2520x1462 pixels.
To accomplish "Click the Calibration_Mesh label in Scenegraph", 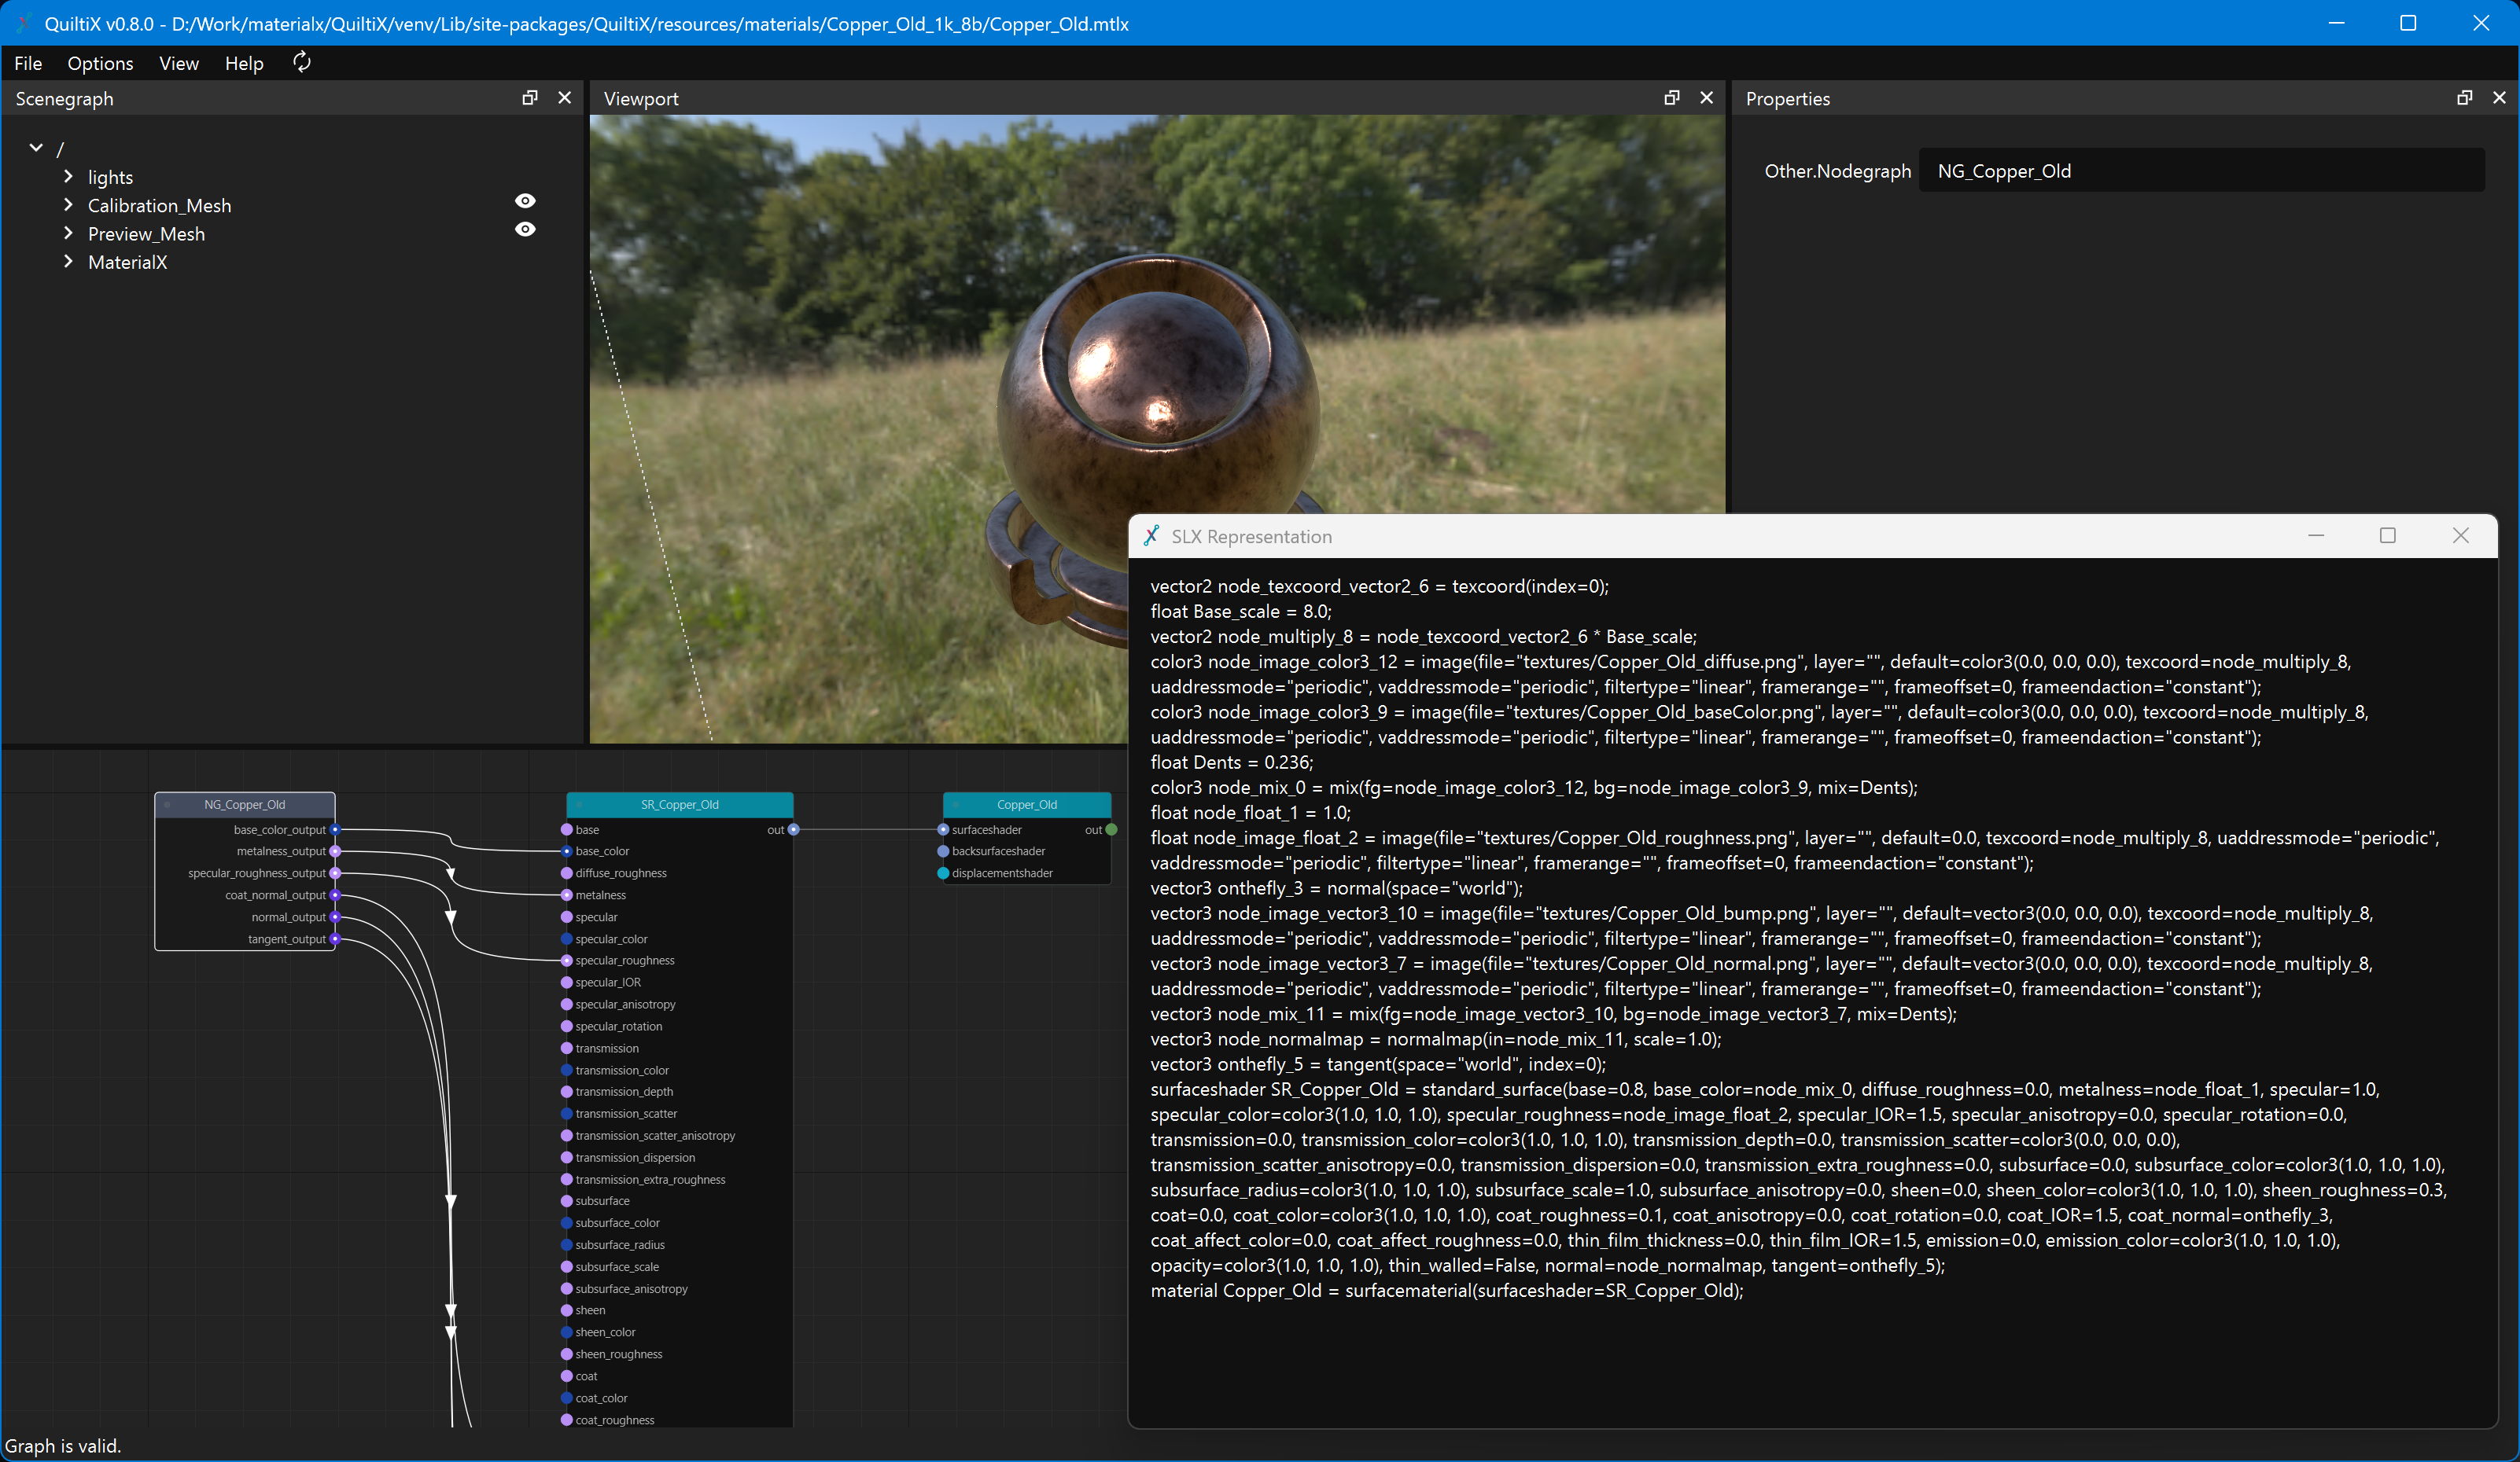I will click(159, 206).
